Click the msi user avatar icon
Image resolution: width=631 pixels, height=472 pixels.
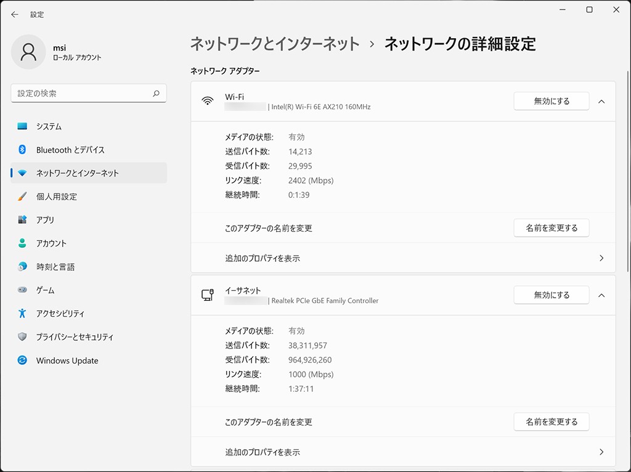[x=28, y=52]
